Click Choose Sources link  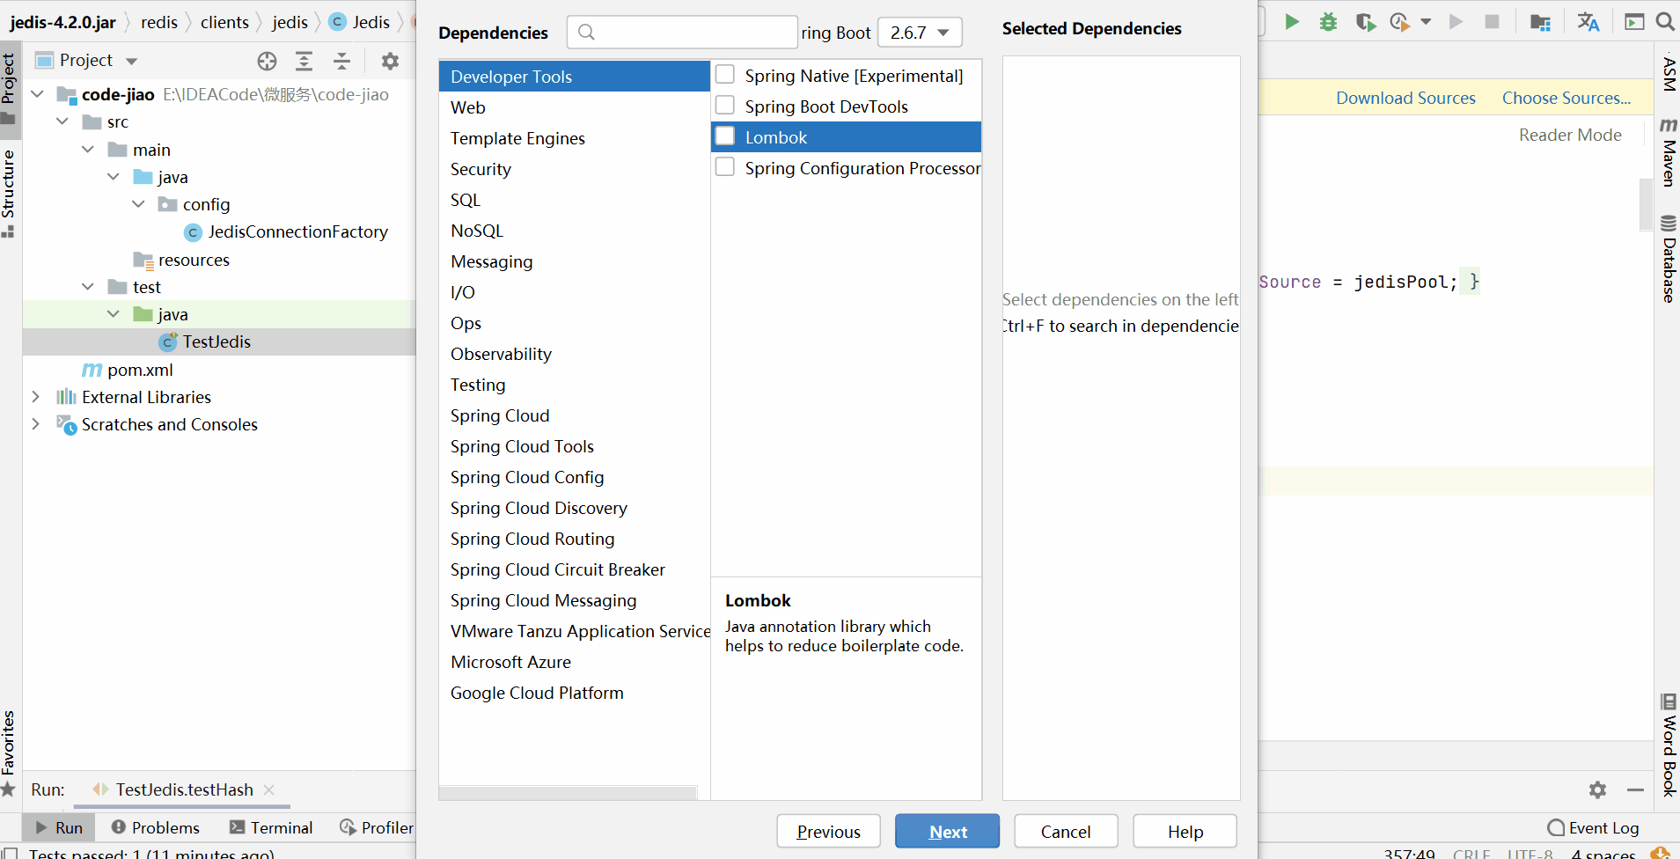[1566, 98]
